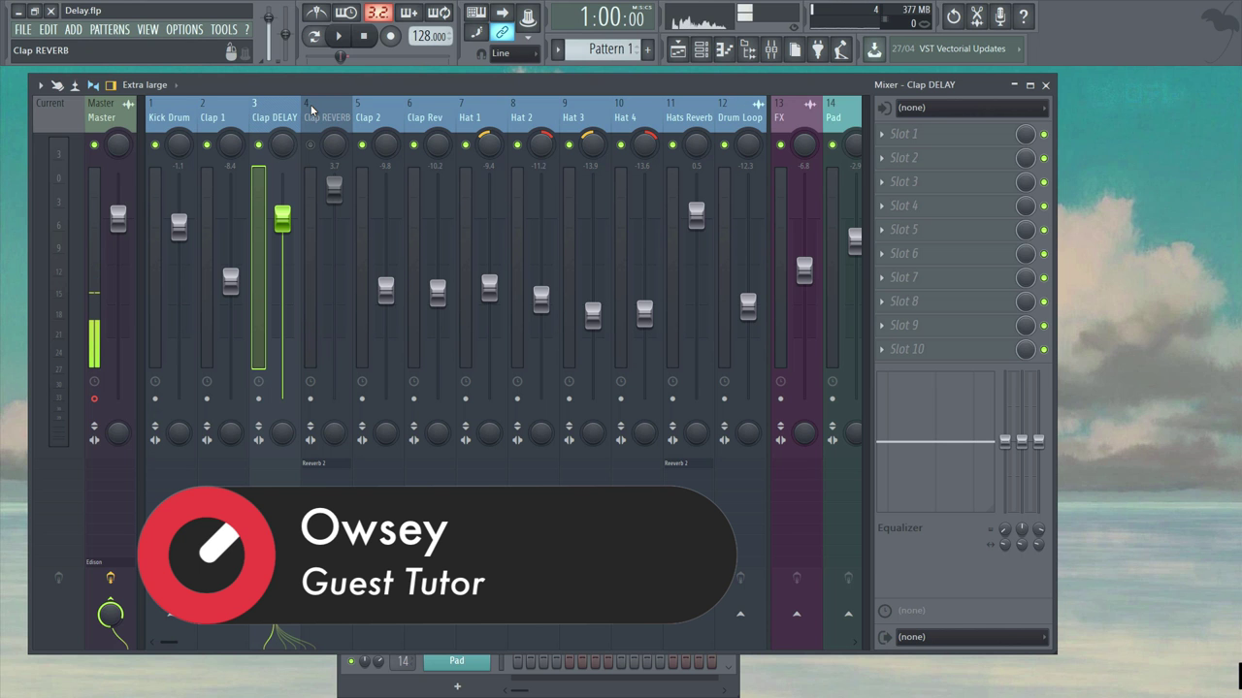This screenshot has width=1242, height=698.
Task: Open the plugin picker plug icon
Action: click(x=818, y=49)
